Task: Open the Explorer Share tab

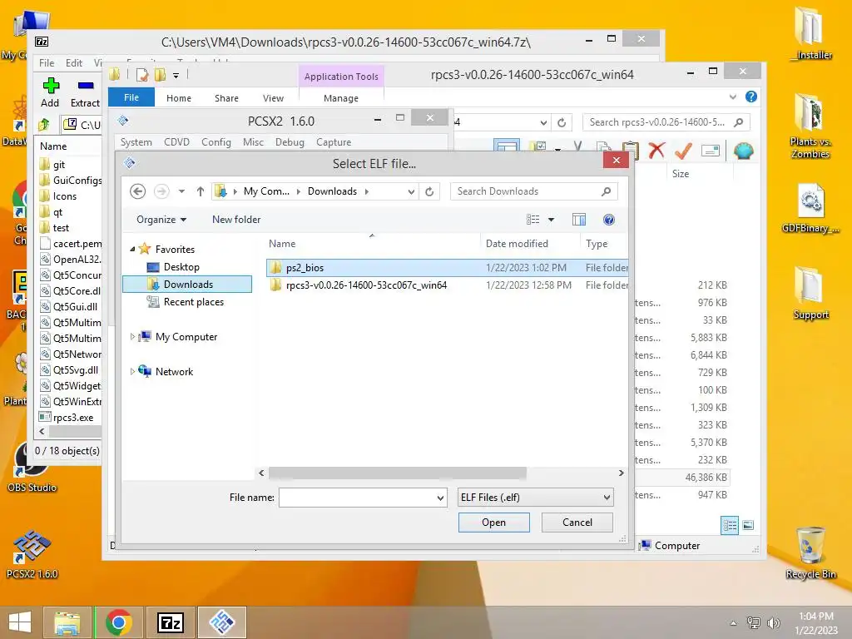Action: tap(226, 98)
